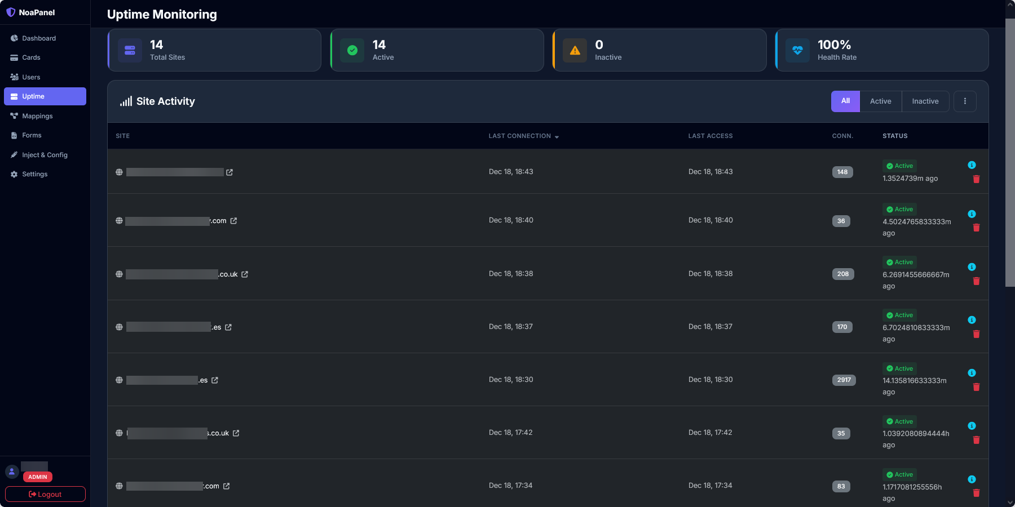Navigate to the Dashboard page
Image resolution: width=1015 pixels, height=507 pixels.
[x=39, y=38]
